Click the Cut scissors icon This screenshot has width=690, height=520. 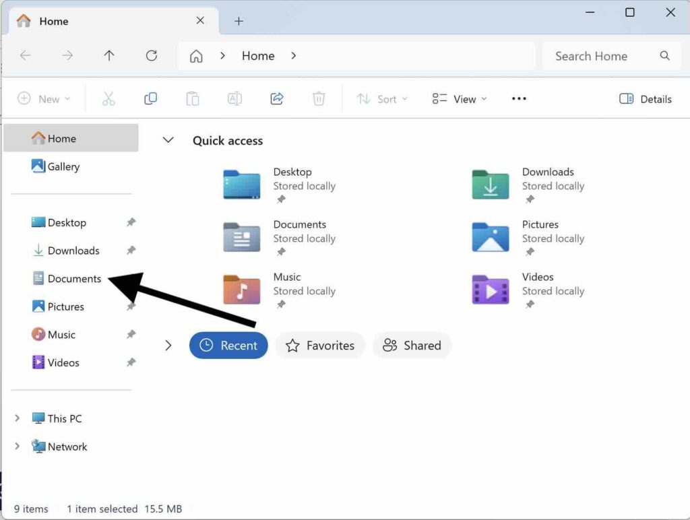coord(108,99)
